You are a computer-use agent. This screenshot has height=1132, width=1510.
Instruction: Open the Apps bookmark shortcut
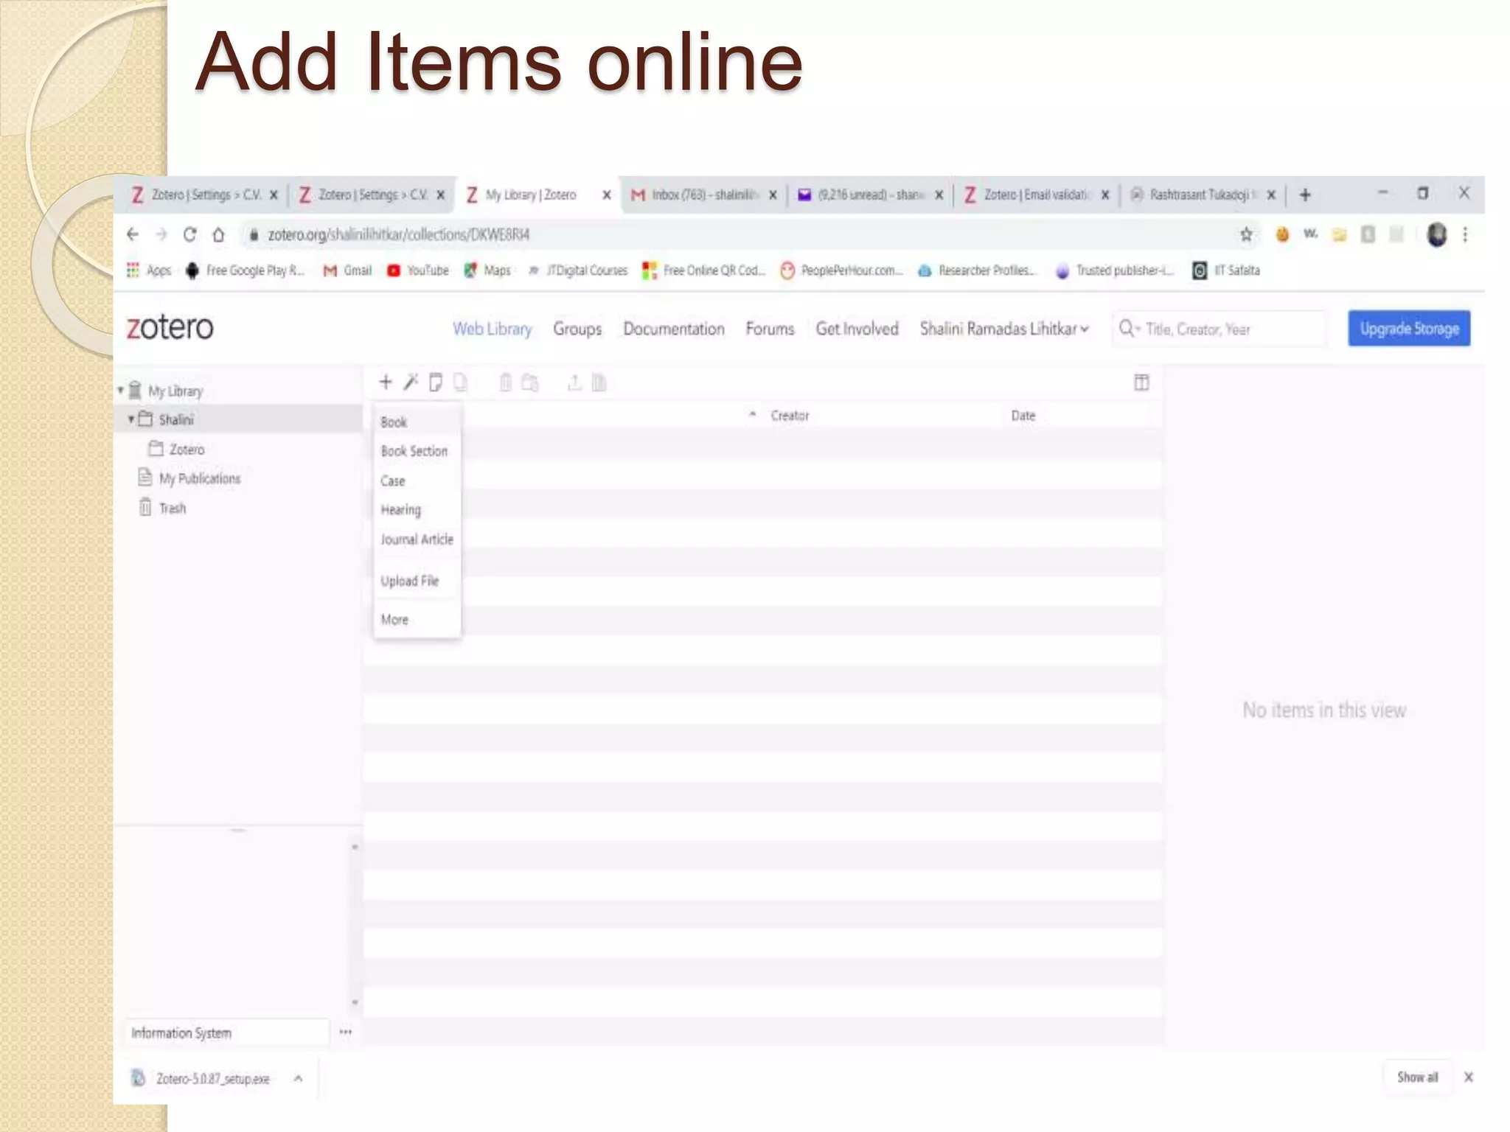[x=150, y=270]
